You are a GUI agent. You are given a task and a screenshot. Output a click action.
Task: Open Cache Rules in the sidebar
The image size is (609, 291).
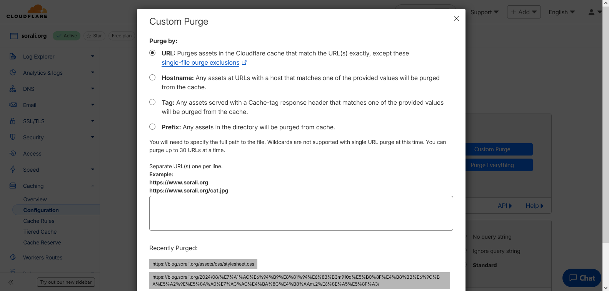tap(39, 221)
